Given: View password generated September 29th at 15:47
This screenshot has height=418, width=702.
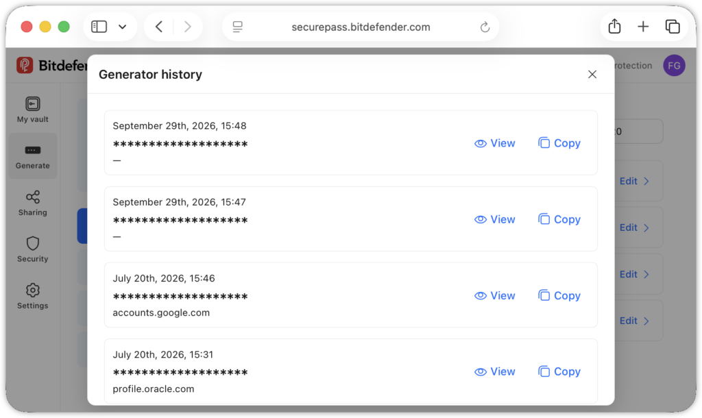Looking at the screenshot, I should pos(495,219).
